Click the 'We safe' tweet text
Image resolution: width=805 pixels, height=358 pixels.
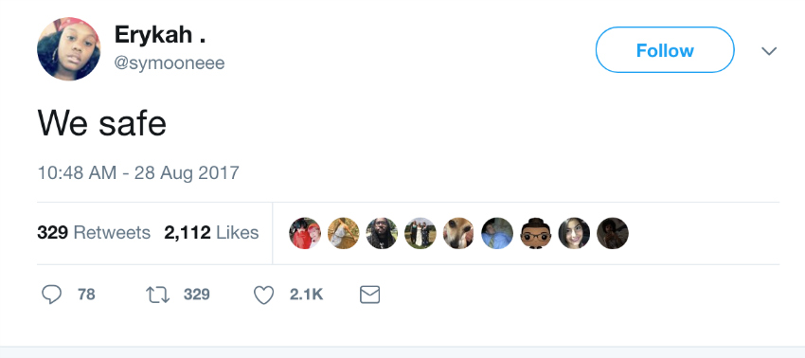tap(101, 123)
